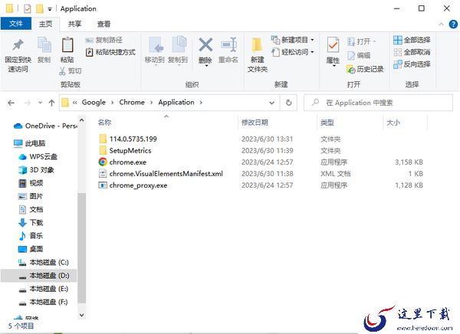Switch to 主页 Home tab
460x334 pixels.
[46, 24]
